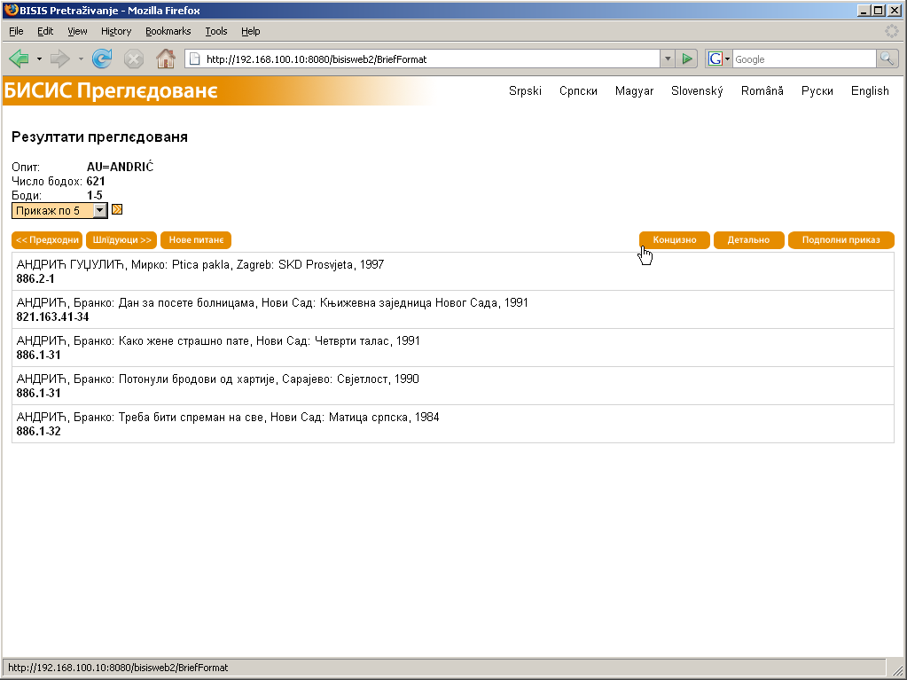Switch language to Srpski

(525, 90)
